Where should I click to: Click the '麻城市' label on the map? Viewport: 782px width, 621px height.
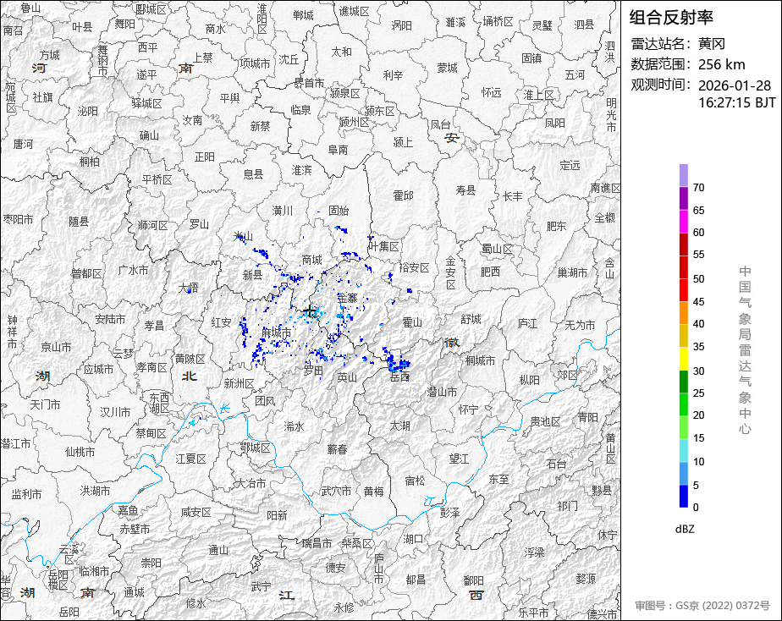tap(276, 332)
